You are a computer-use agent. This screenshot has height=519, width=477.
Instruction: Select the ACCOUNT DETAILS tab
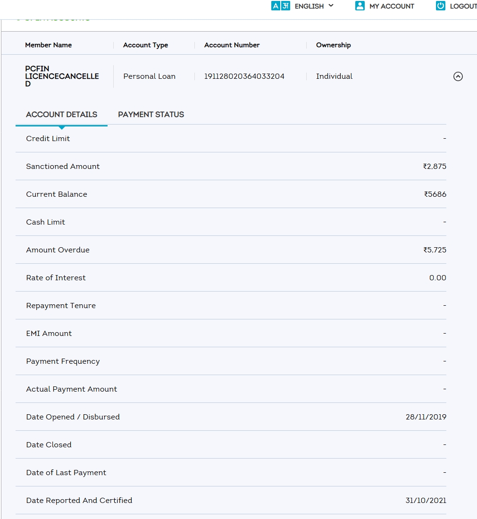pyautogui.click(x=62, y=115)
